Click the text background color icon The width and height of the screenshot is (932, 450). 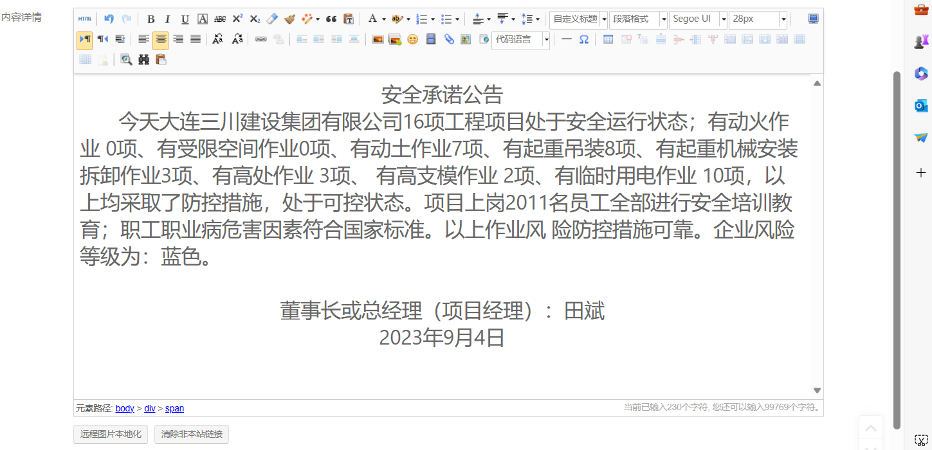click(397, 19)
